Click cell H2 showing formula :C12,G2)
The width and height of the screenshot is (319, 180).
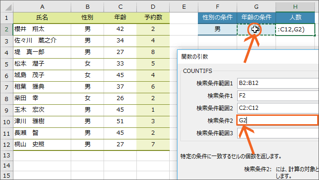[295, 30]
